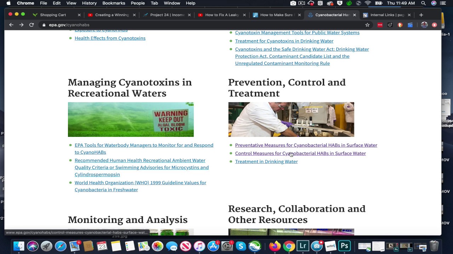
Task: Open Cyanotoxins and the Safe Drinking Water Act link
Action: (x=302, y=56)
